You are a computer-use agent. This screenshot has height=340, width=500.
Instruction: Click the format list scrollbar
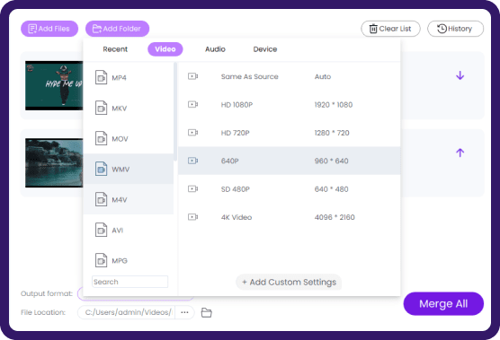click(175, 112)
